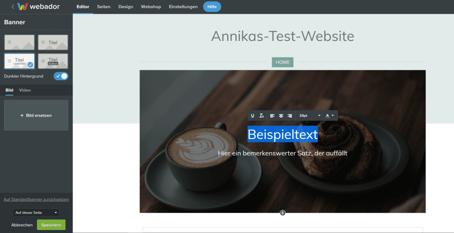Screen dimensions: 454x233
Task: Expand the Auf dieser Seite dropdown
Action: coord(36,213)
